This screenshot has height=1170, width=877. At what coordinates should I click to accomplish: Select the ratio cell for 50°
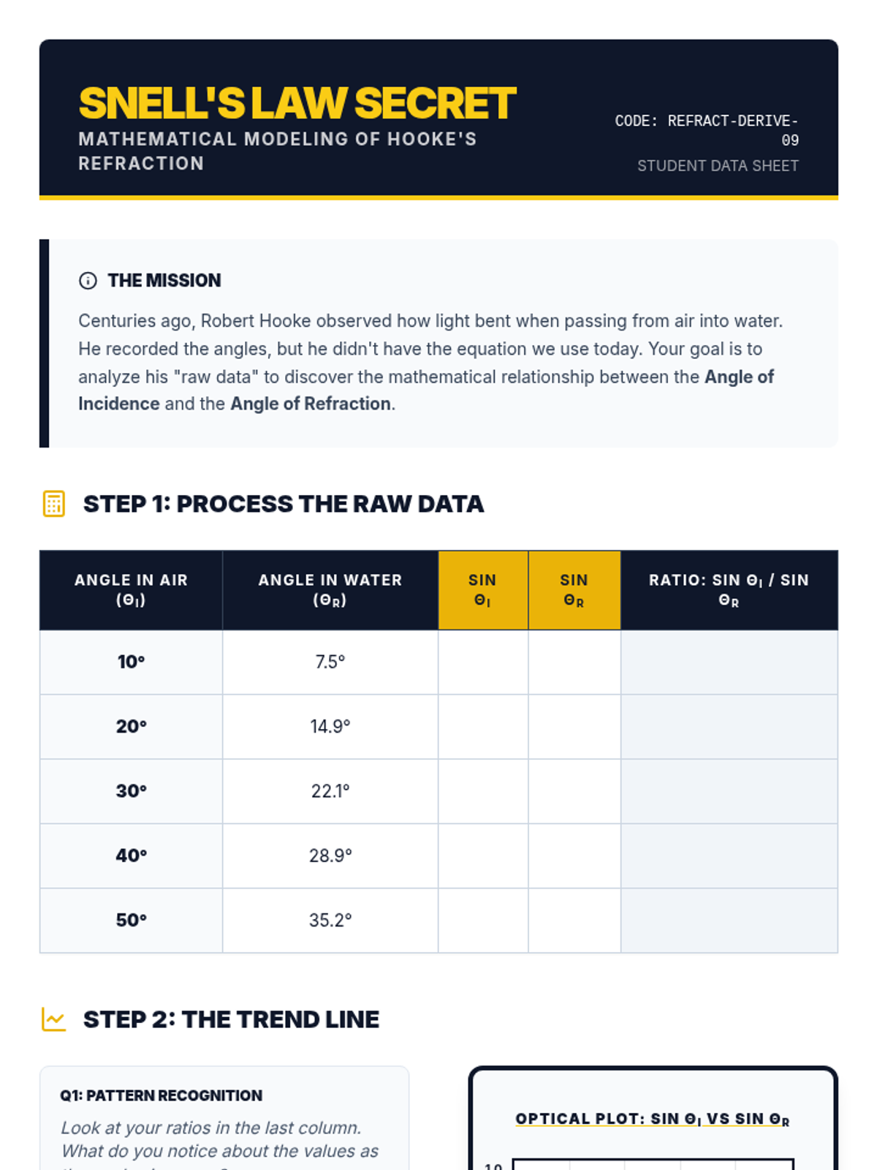pos(729,920)
